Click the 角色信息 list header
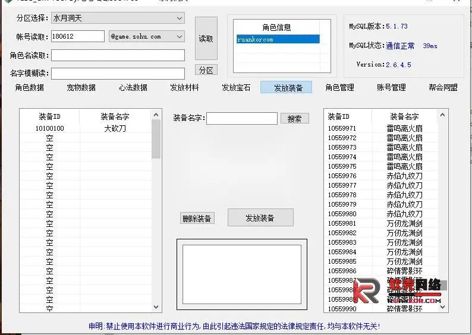The height and width of the screenshot is (335, 472). [276, 27]
